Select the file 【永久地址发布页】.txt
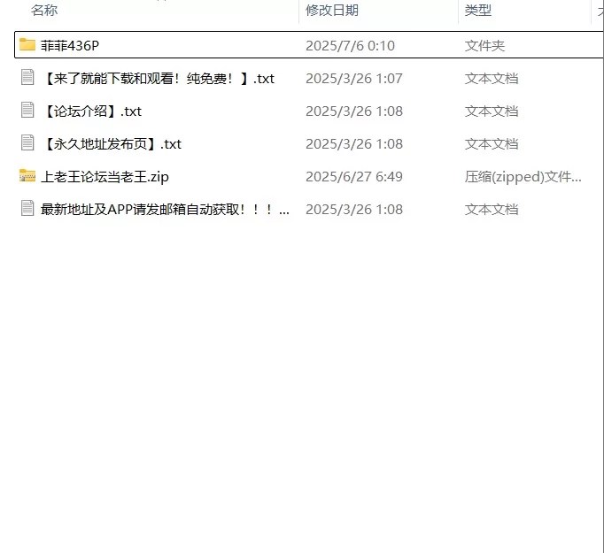Viewport: 604px width, 553px height. point(112,144)
